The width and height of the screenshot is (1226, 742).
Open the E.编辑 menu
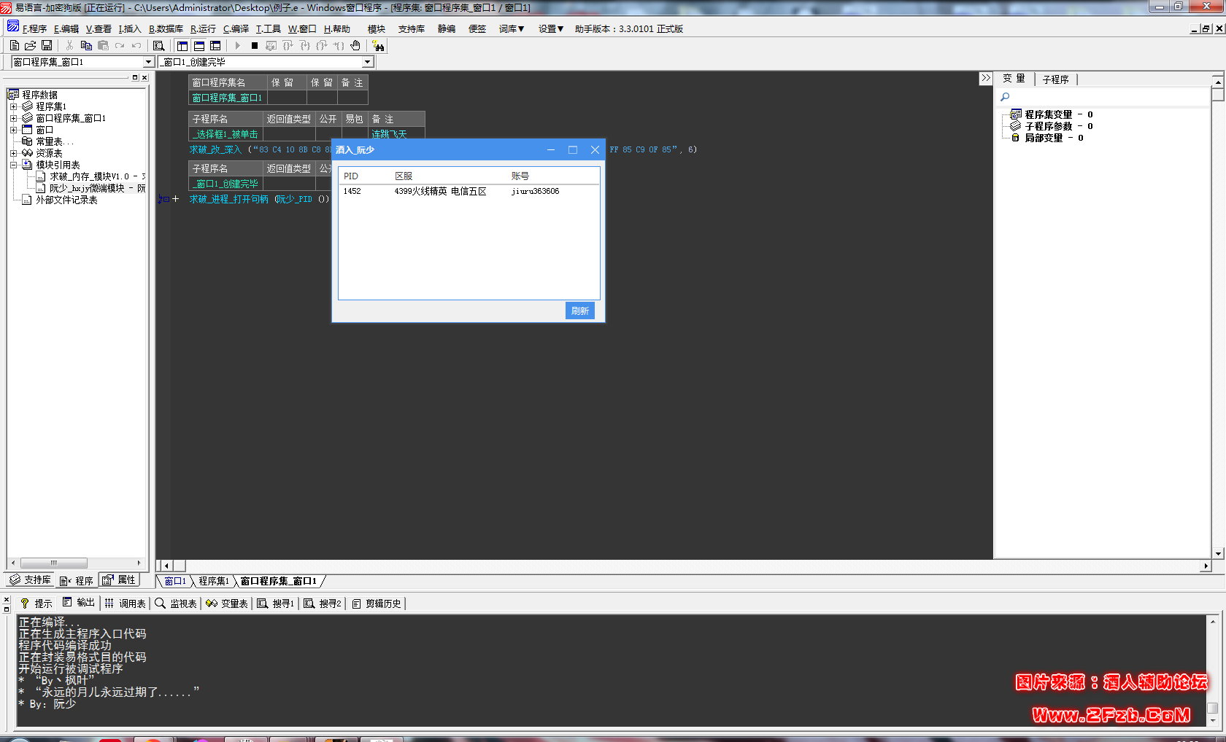[66, 29]
